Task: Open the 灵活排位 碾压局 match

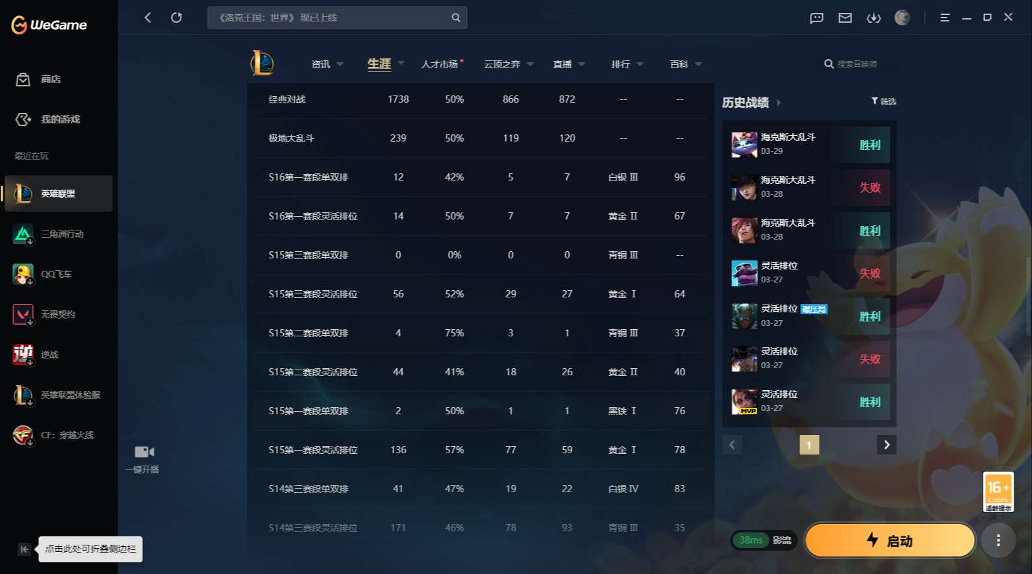Action: coord(809,316)
